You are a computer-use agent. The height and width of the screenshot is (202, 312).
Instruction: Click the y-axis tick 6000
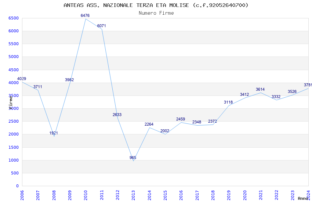[14, 31]
